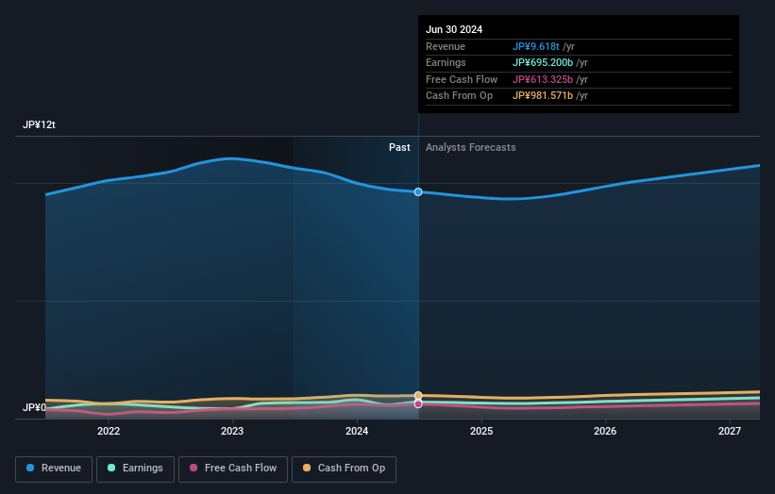Image resolution: width=775 pixels, height=494 pixels.
Task: Toggle the Earnings legend series
Action: point(135,469)
